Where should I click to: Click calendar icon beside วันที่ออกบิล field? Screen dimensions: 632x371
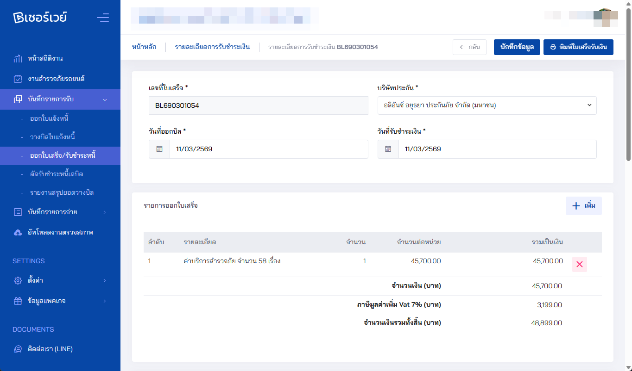159,149
